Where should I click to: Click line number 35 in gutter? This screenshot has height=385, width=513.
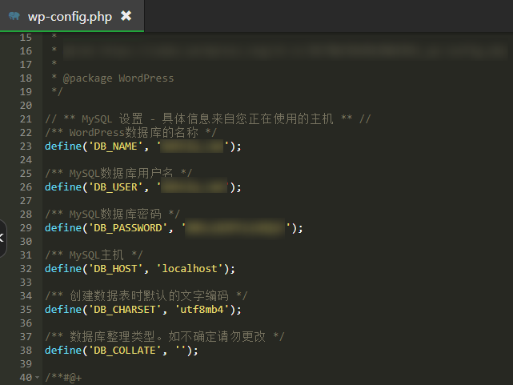coord(26,310)
